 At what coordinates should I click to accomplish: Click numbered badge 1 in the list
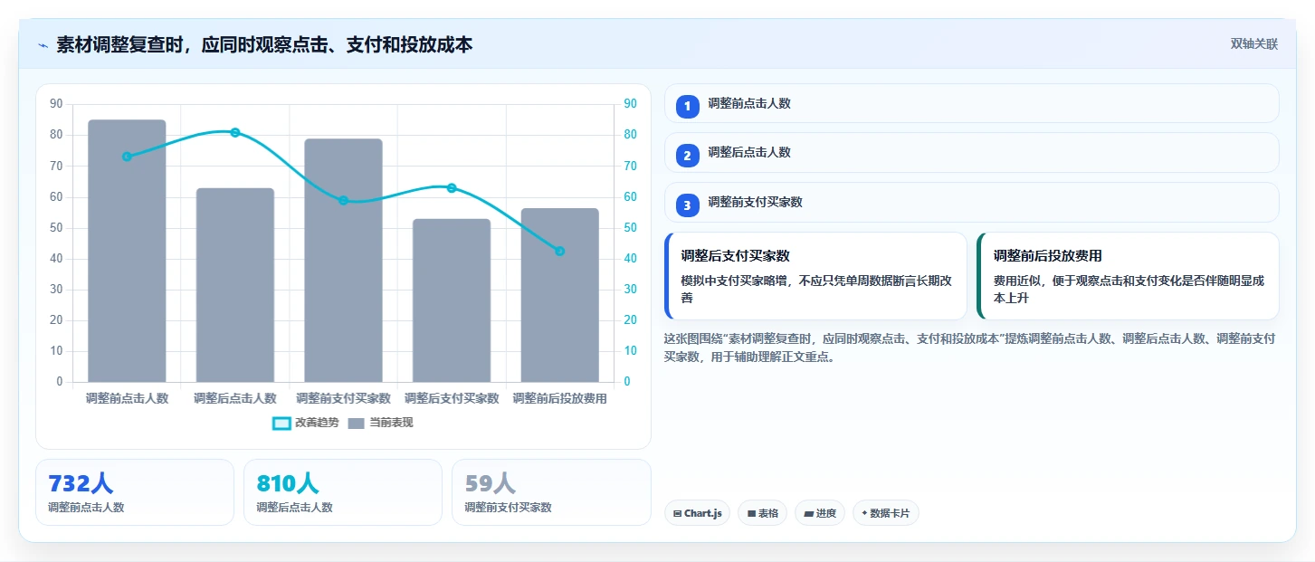687,107
